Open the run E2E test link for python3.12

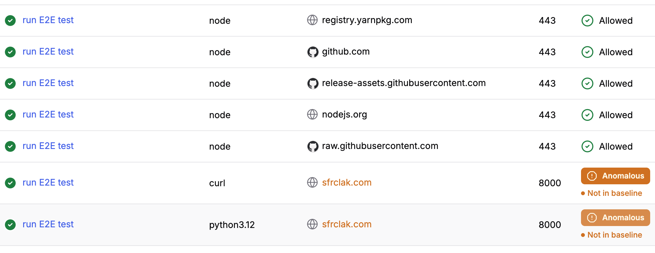(x=48, y=224)
